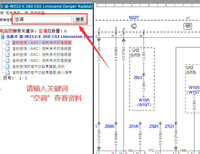
Task: Click the 菜单折叠 collapse-menu icon
Action: (x=26, y=13)
